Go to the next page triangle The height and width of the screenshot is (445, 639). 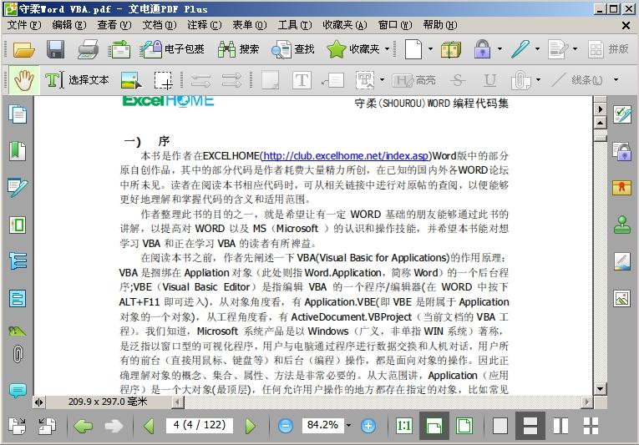click(x=251, y=427)
